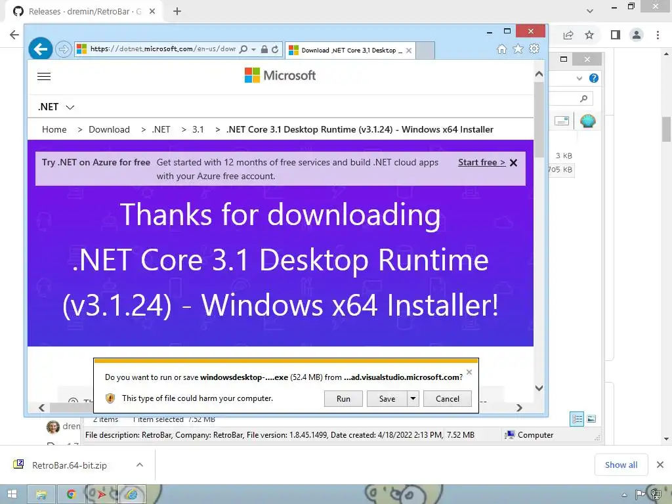Click the IE horizontal scroll left arrow

click(x=41, y=408)
